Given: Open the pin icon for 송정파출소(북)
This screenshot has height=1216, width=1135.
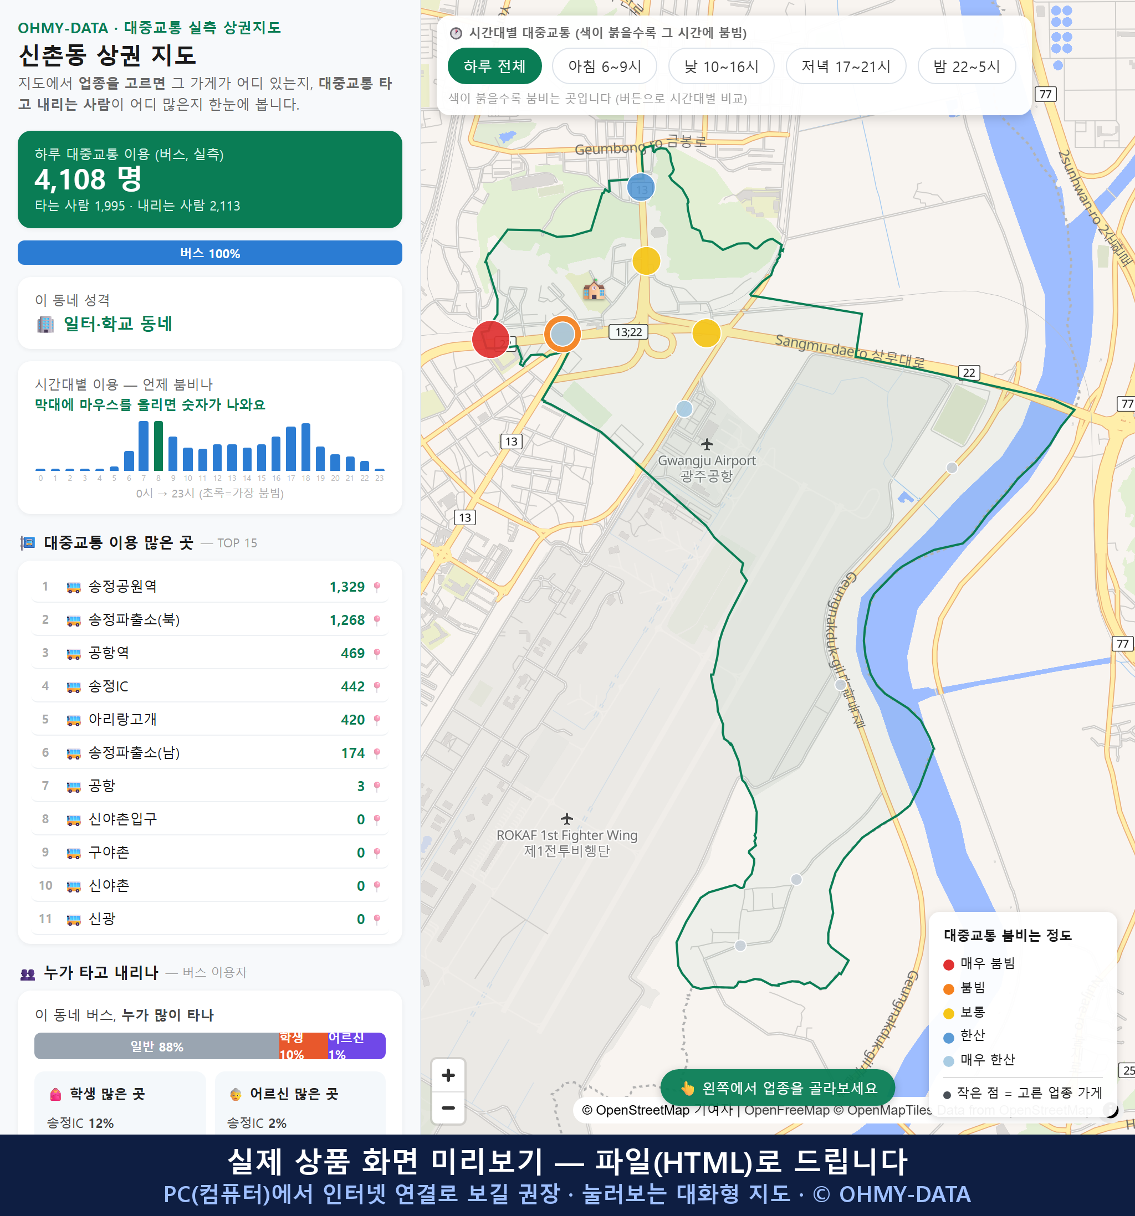Looking at the screenshot, I should pos(377,619).
